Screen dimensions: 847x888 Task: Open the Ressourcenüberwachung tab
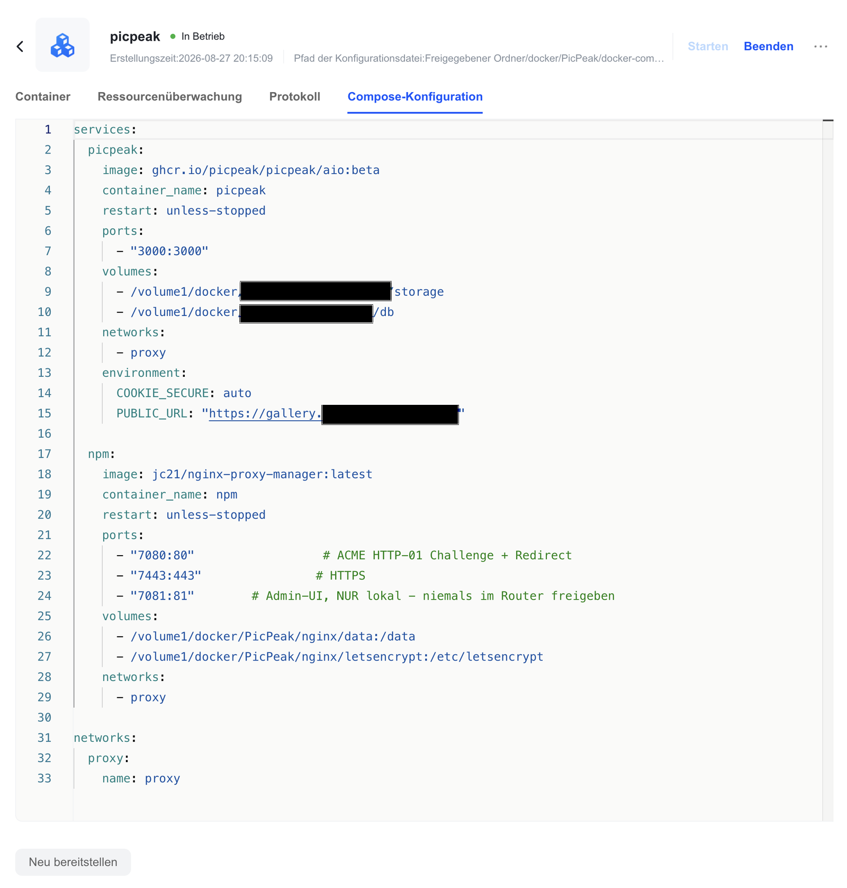(170, 96)
